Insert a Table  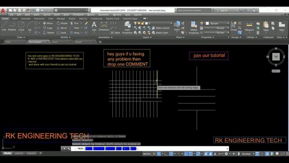pyautogui.click(x=115, y=33)
